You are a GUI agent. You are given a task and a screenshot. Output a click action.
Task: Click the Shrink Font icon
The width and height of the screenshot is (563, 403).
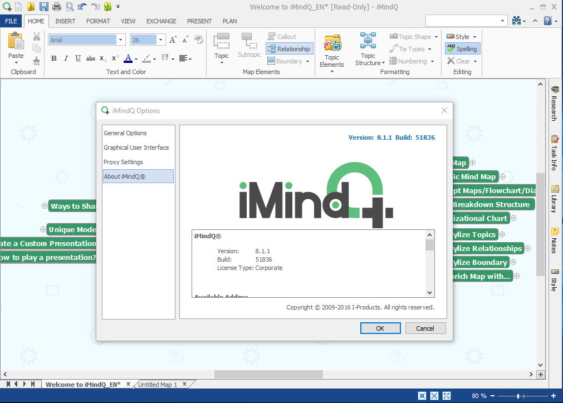[185, 40]
